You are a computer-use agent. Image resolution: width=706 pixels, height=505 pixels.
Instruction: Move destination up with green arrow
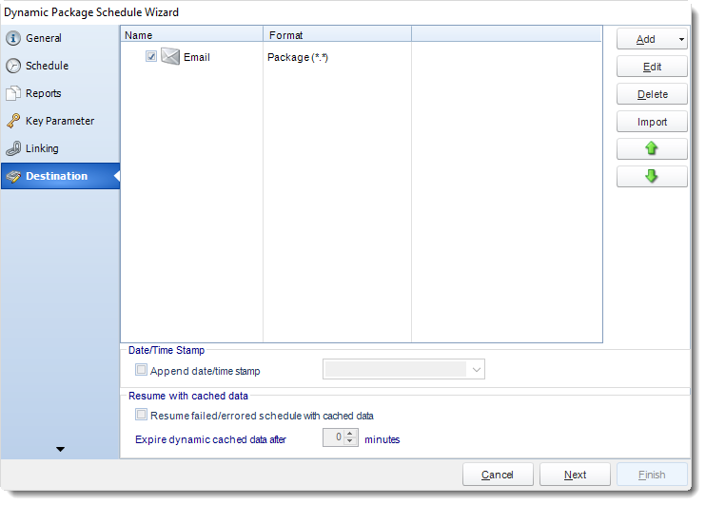(652, 148)
